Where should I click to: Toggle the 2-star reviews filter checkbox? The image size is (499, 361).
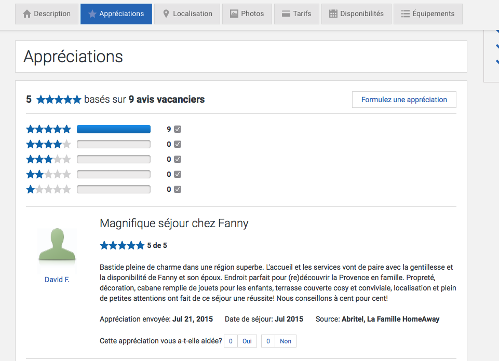coord(178,174)
